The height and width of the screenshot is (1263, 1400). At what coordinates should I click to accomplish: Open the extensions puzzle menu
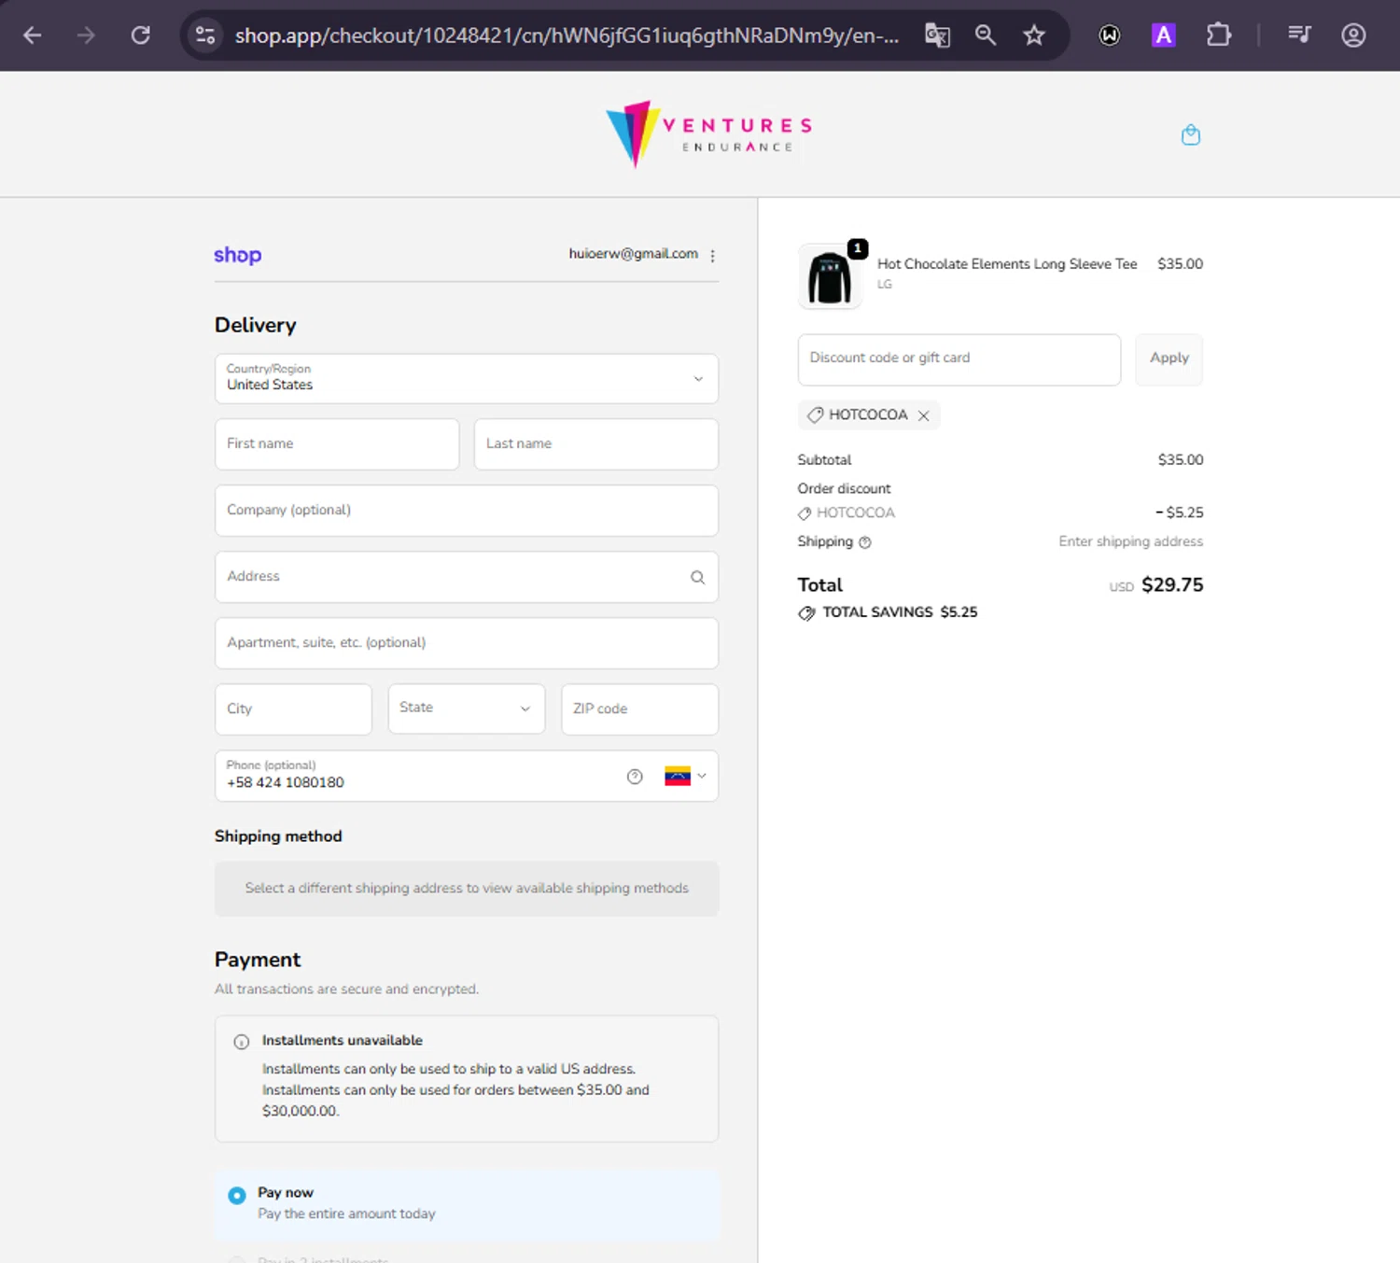pos(1218,35)
